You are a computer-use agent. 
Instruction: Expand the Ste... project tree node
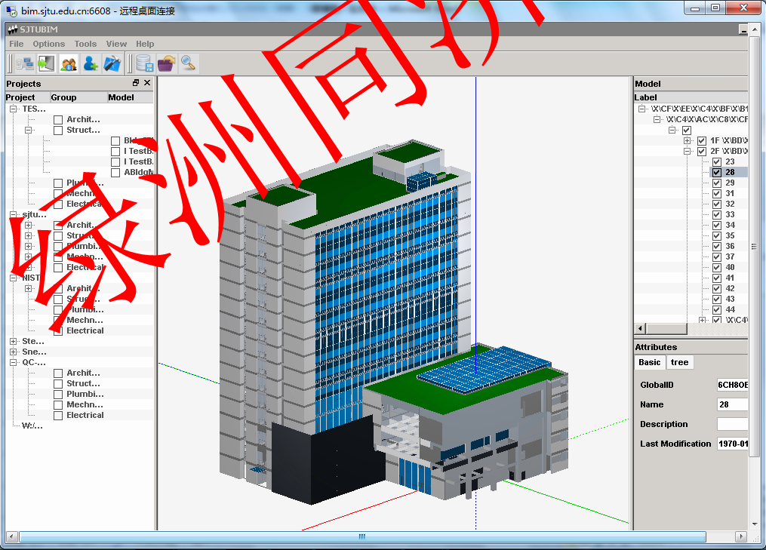click(x=14, y=342)
